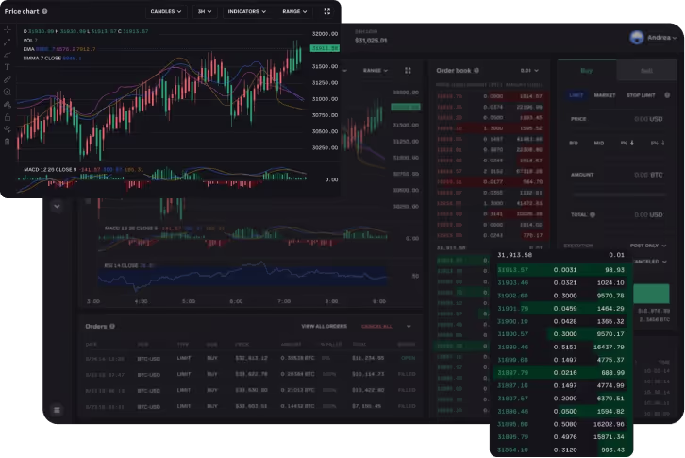This screenshot has width=685, height=458.
Task: Delete drawings with the trash icon
Action: tap(8, 141)
